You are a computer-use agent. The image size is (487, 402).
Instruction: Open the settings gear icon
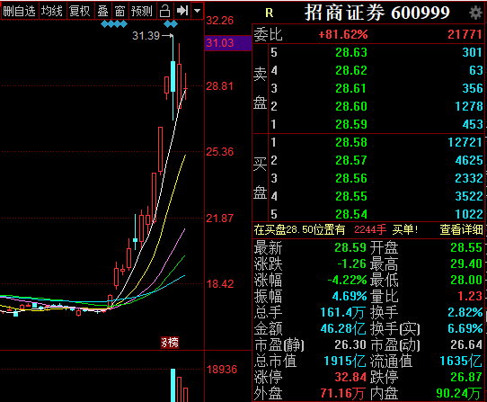pyautogui.click(x=475, y=13)
